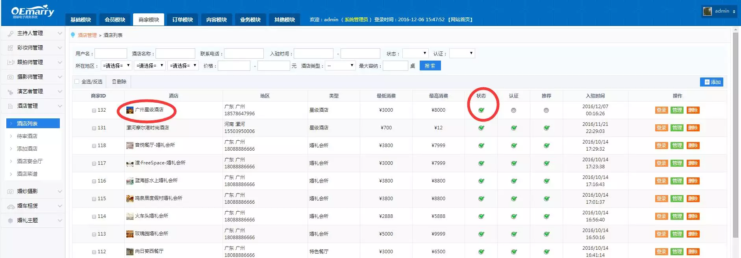Click the admin avatar at top right

click(x=708, y=11)
